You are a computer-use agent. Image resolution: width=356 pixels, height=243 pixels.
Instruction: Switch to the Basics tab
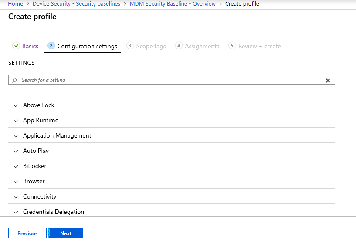(x=30, y=46)
